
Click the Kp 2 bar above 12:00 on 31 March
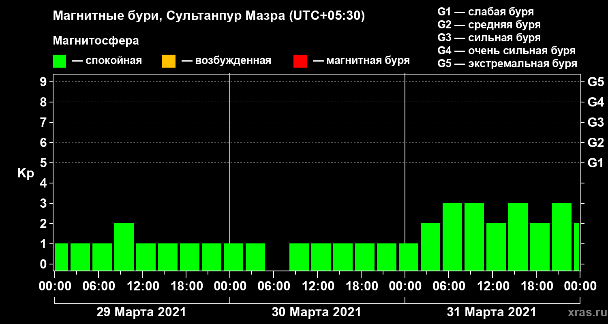pos(496,247)
